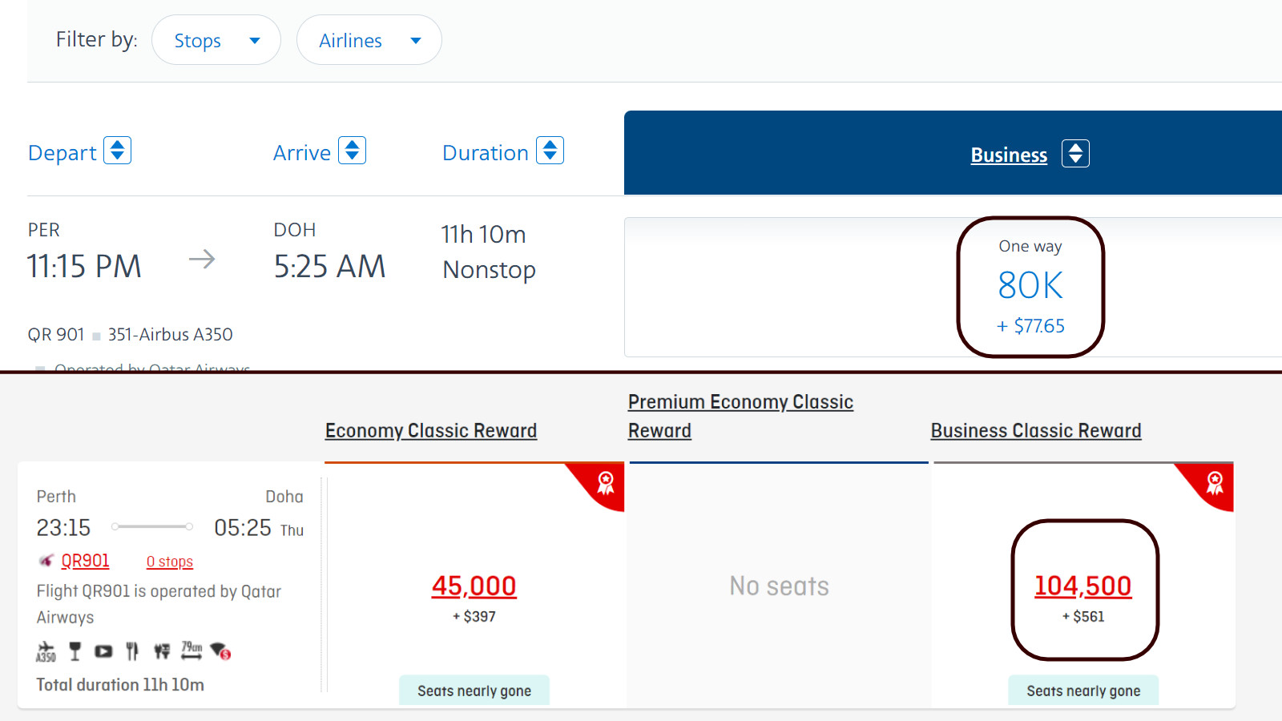Click the paid Wi-Fi amenity icon
Viewport: 1282px width, 721px height.
pos(220,651)
